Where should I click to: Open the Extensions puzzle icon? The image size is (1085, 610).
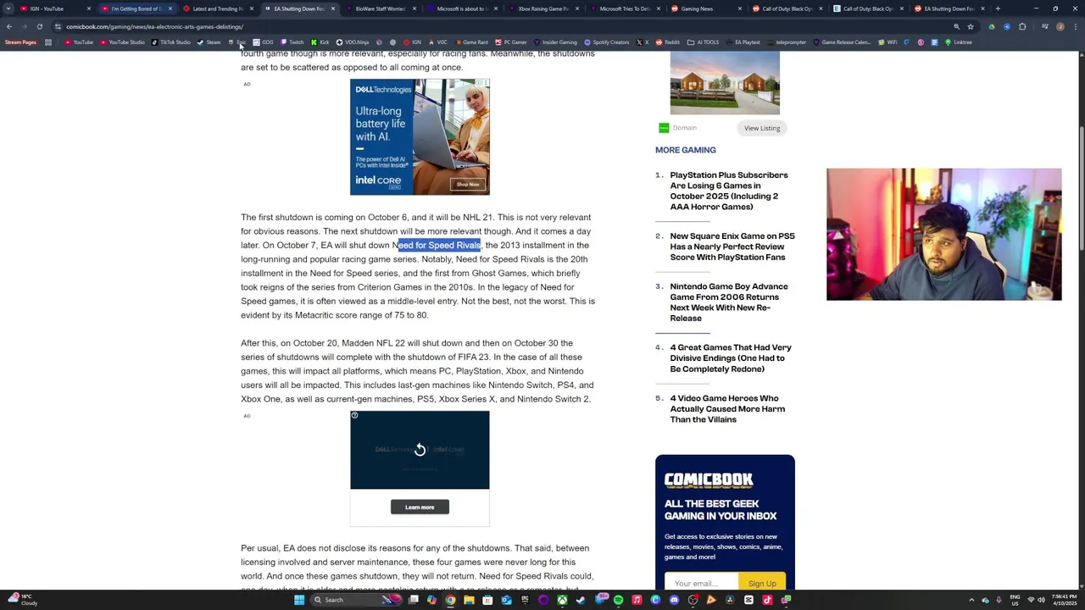1022,26
